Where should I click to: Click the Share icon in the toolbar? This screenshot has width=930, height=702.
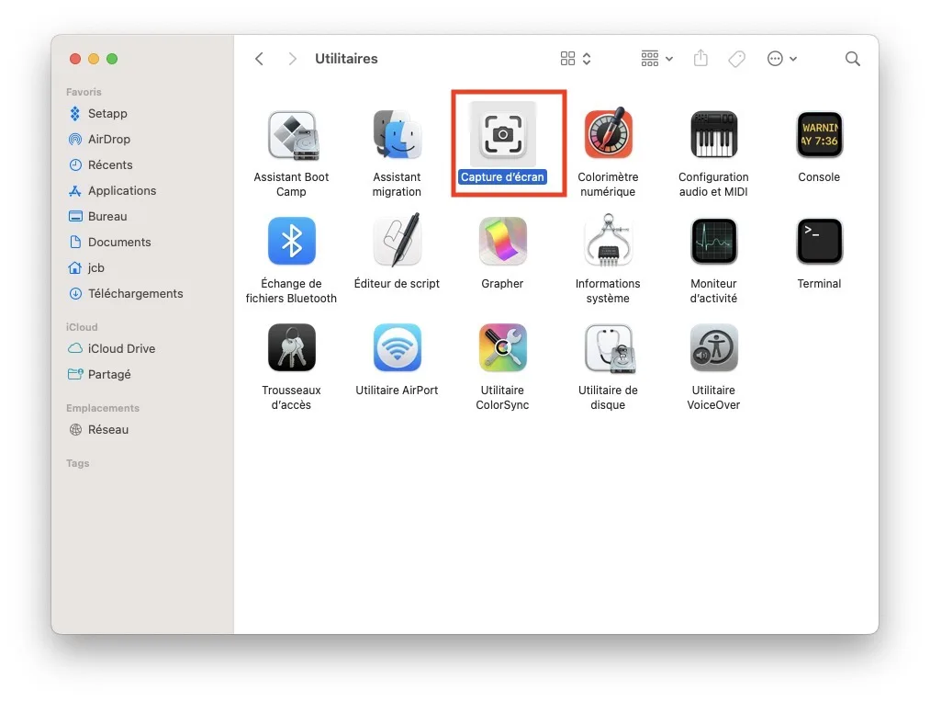(x=700, y=58)
